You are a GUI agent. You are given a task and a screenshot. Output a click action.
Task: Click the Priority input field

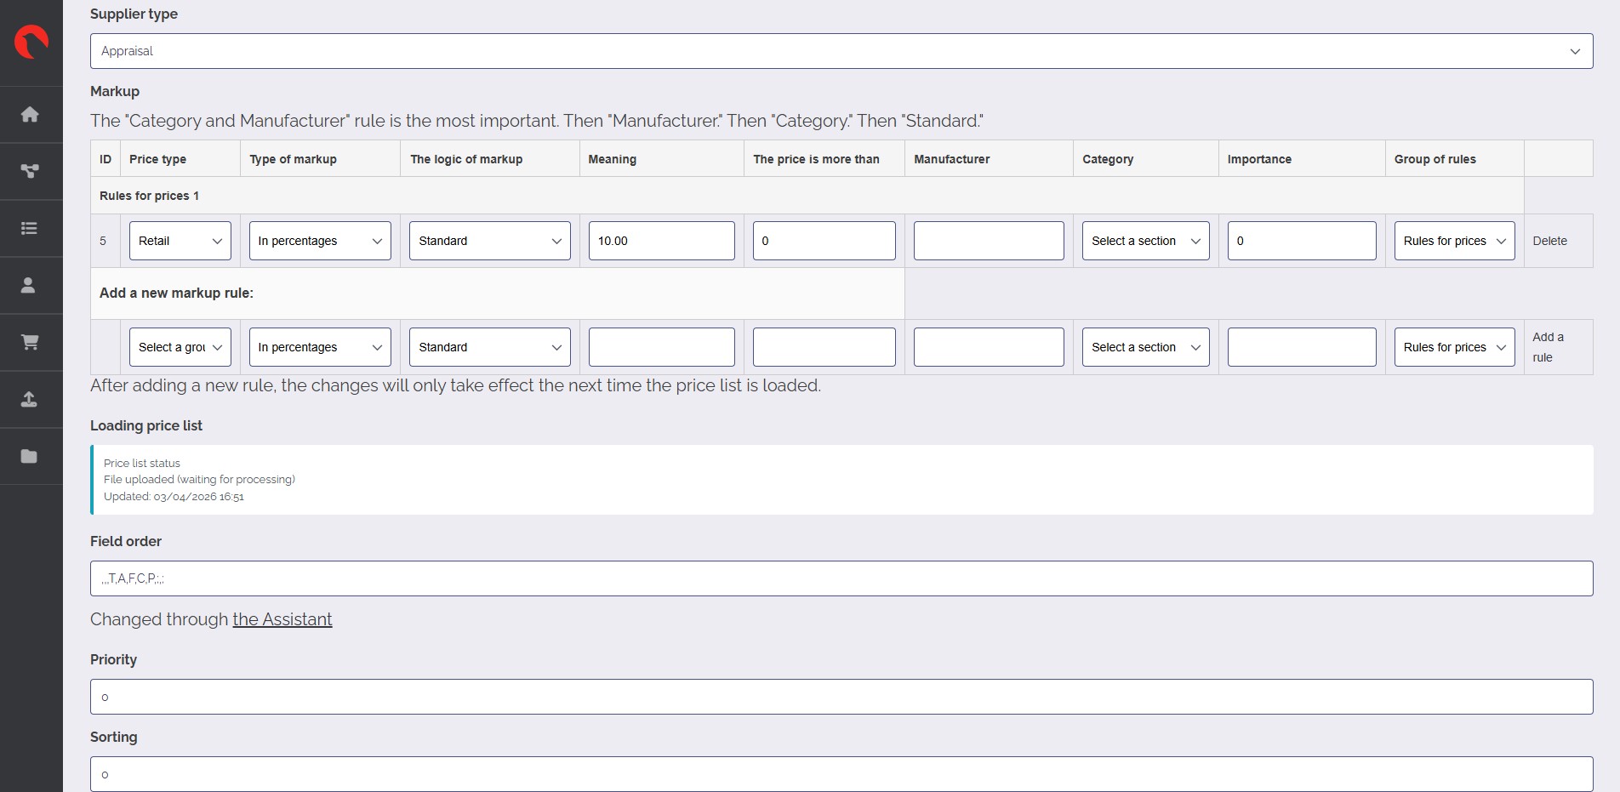click(841, 697)
